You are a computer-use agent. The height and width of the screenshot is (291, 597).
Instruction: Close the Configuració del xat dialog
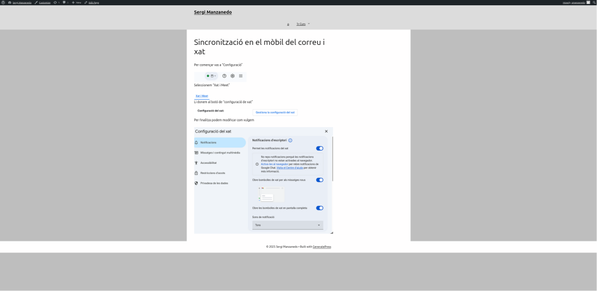pos(326,132)
